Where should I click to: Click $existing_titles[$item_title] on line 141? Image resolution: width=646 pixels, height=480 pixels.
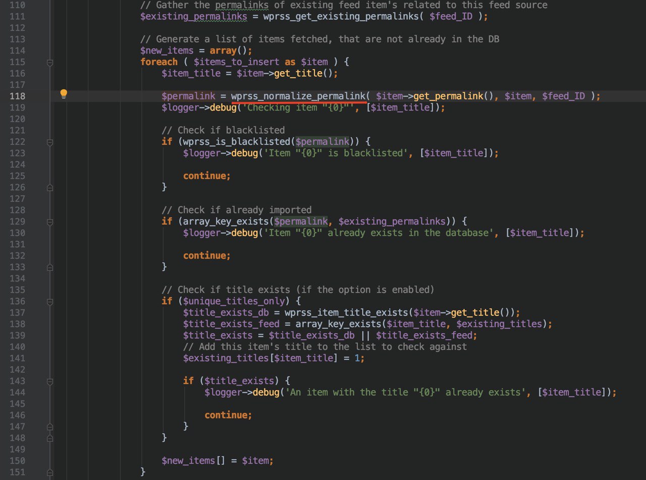[260, 358]
